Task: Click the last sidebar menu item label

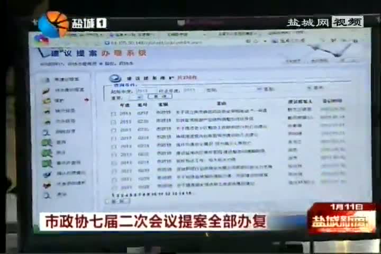Action: (61, 195)
